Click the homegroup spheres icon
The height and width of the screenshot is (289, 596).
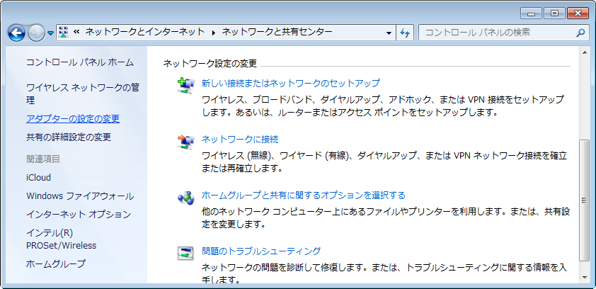[x=186, y=198]
